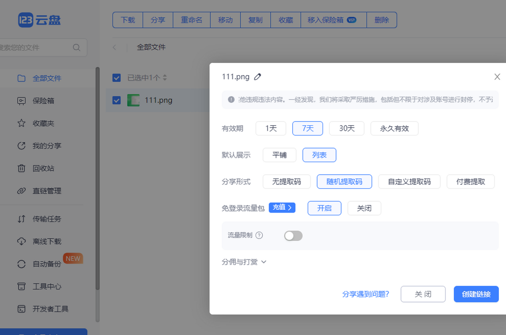The image size is (506, 335).
Task: Choose 随机提取码 as the share format
Action: tap(344, 181)
